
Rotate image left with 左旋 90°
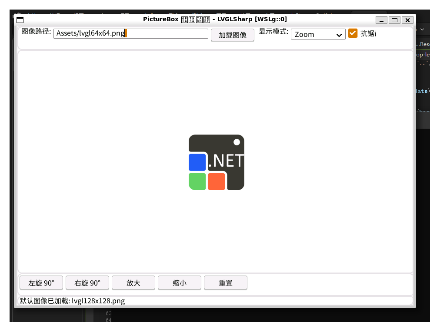(x=41, y=283)
